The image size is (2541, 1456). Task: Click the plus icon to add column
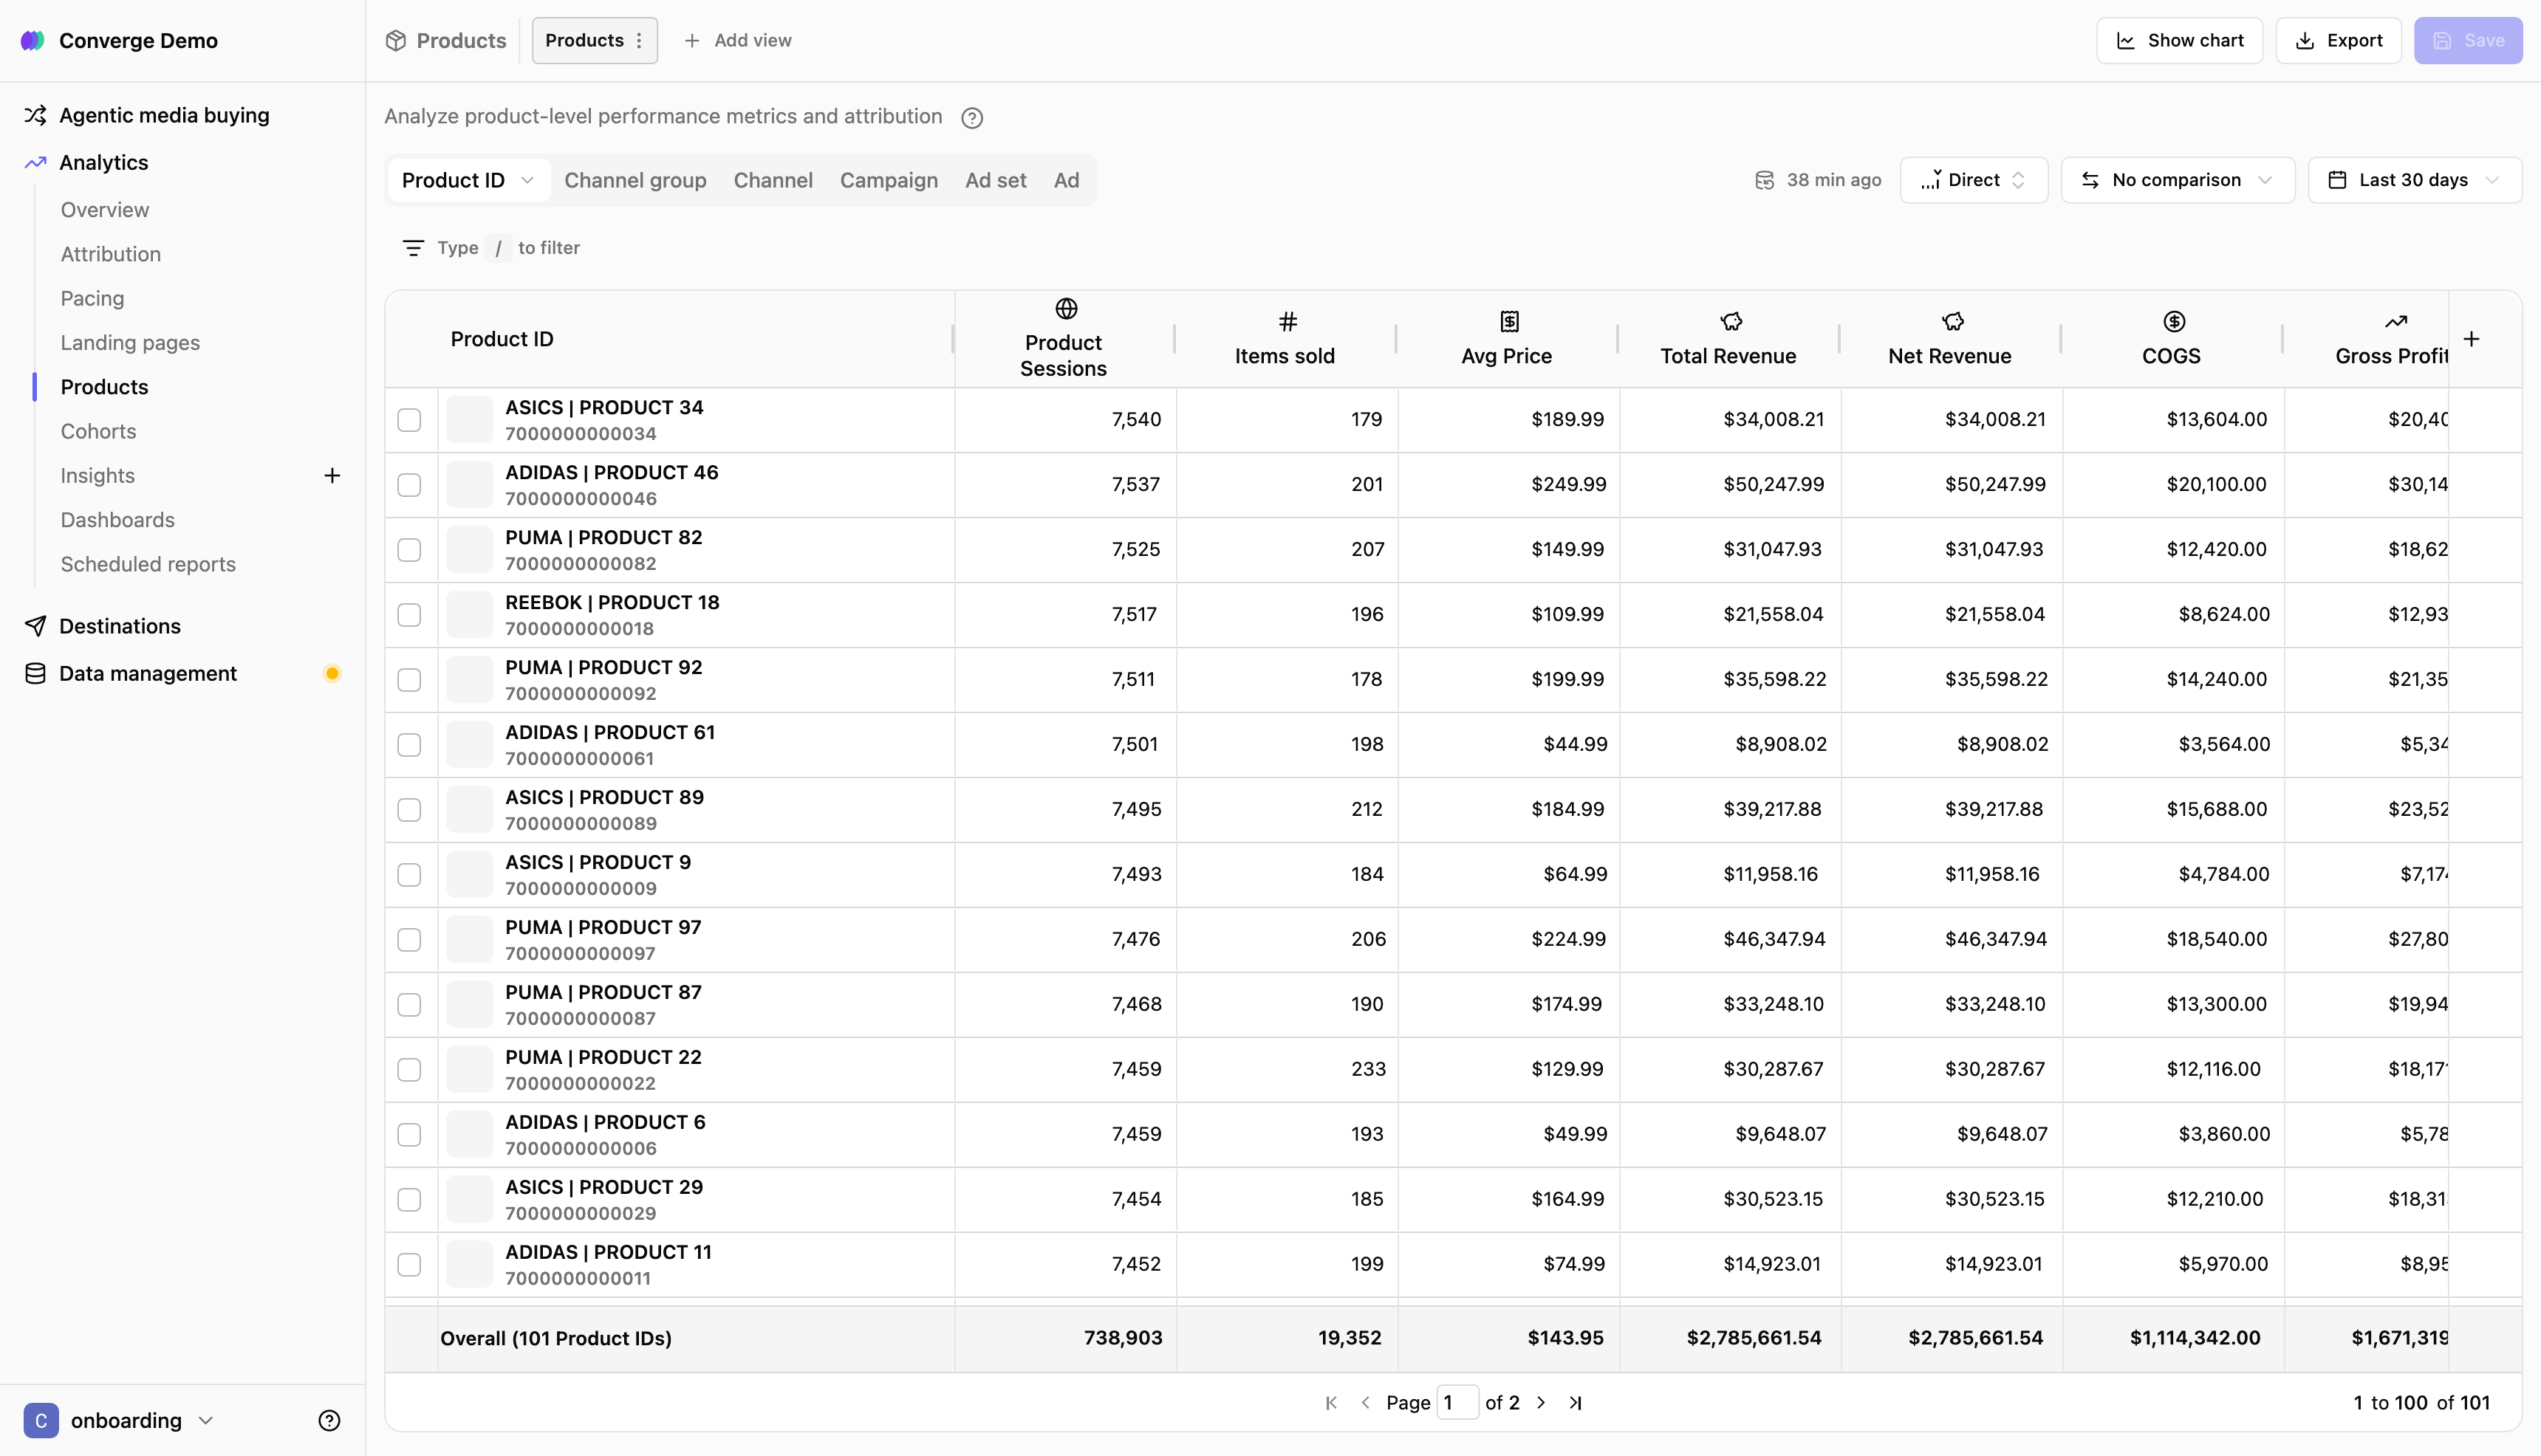(x=2471, y=339)
